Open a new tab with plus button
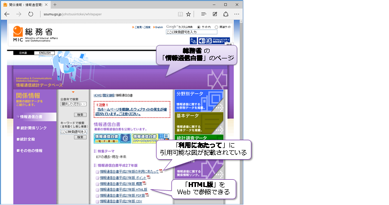389x205 pixels. pyautogui.click(x=55, y=4)
